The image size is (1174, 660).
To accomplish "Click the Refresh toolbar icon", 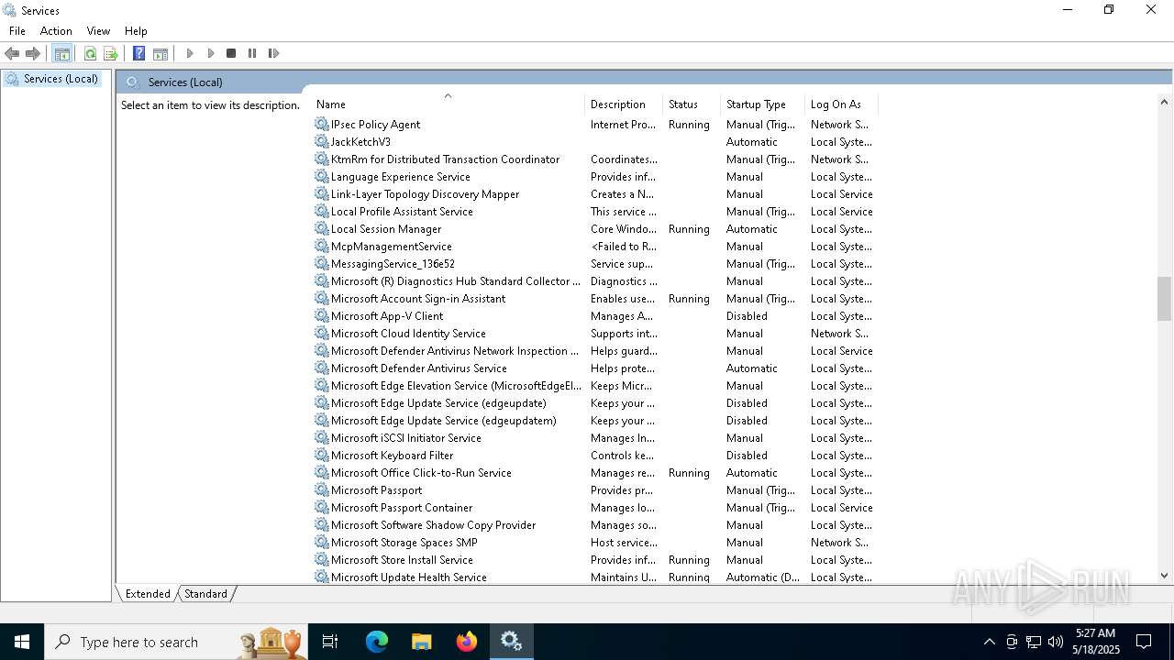I will (x=90, y=53).
